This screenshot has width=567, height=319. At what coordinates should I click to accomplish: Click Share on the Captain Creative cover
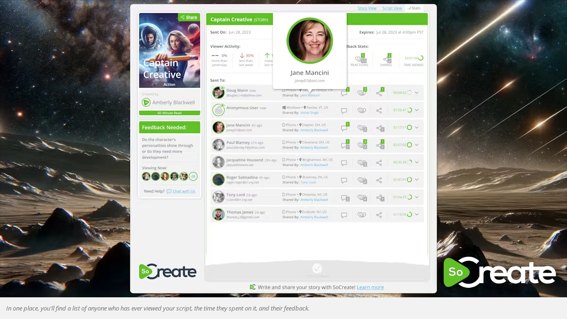188,17
